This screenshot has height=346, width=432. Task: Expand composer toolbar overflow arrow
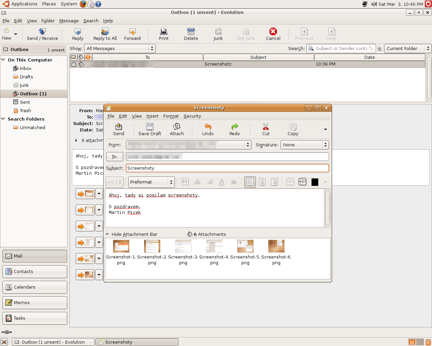click(x=325, y=129)
